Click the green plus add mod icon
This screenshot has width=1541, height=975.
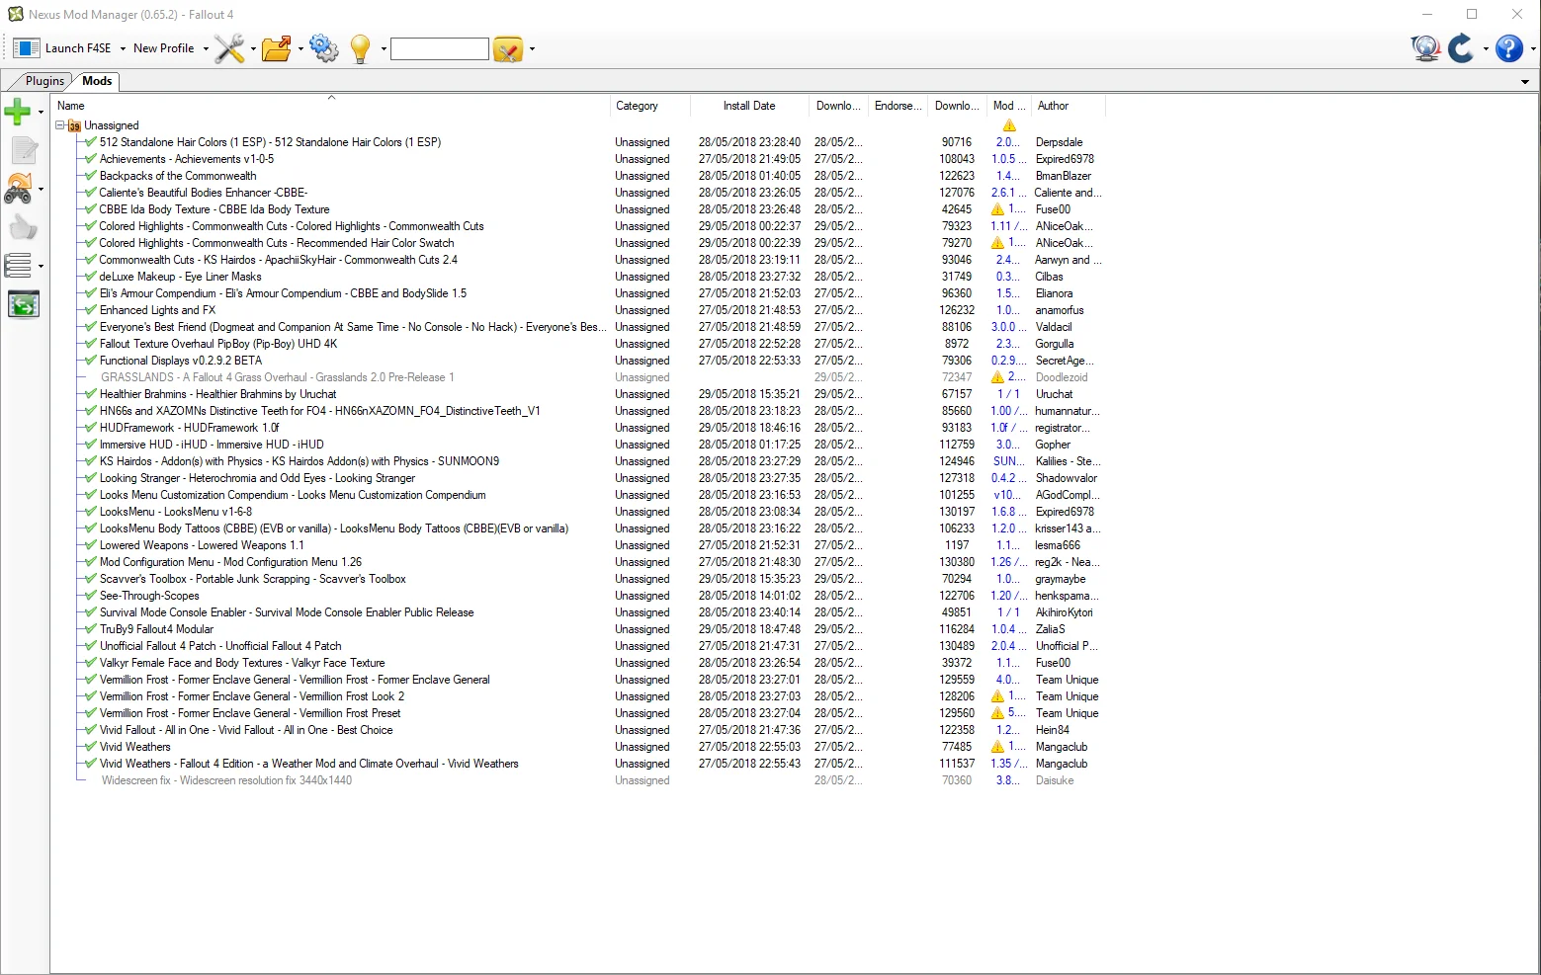coord(18,112)
